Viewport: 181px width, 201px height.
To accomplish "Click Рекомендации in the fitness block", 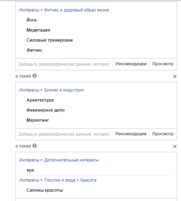I will (x=131, y=64).
